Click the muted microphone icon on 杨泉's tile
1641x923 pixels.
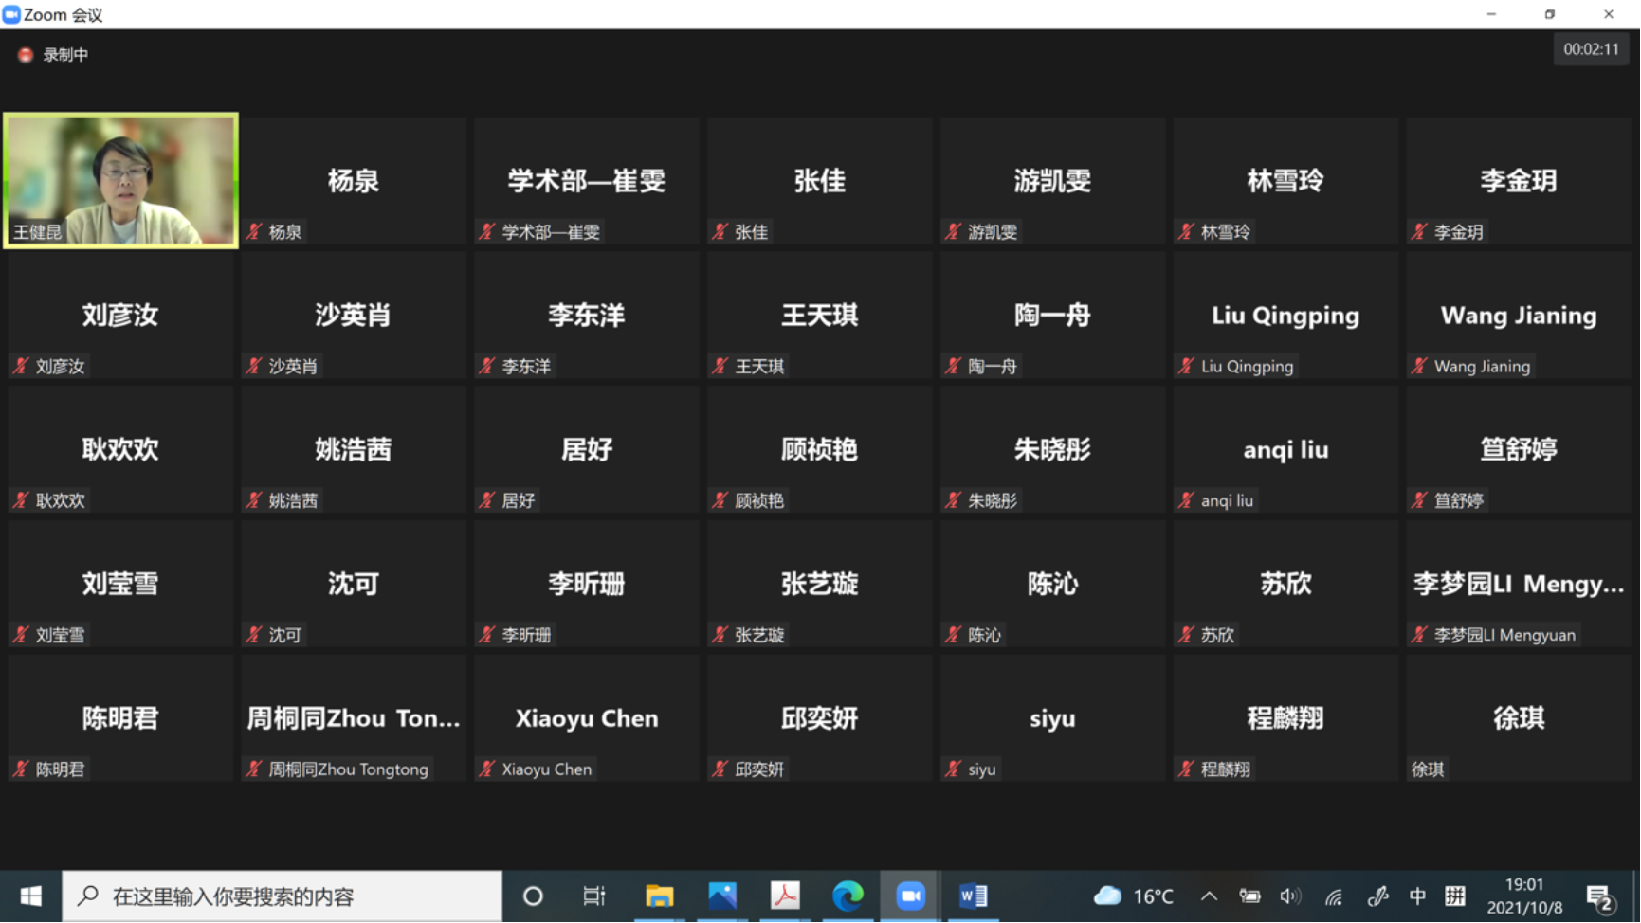(254, 231)
